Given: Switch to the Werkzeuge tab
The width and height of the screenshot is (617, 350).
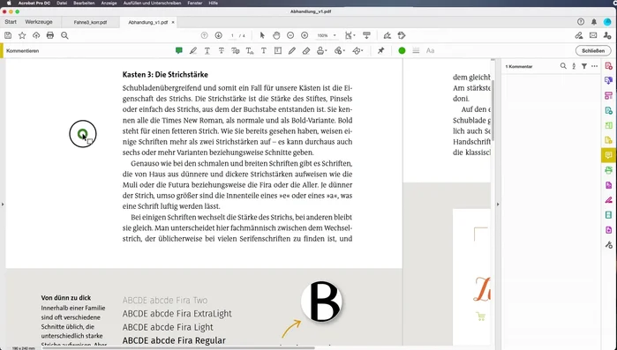Looking at the screenshot, I should point(39,22).
